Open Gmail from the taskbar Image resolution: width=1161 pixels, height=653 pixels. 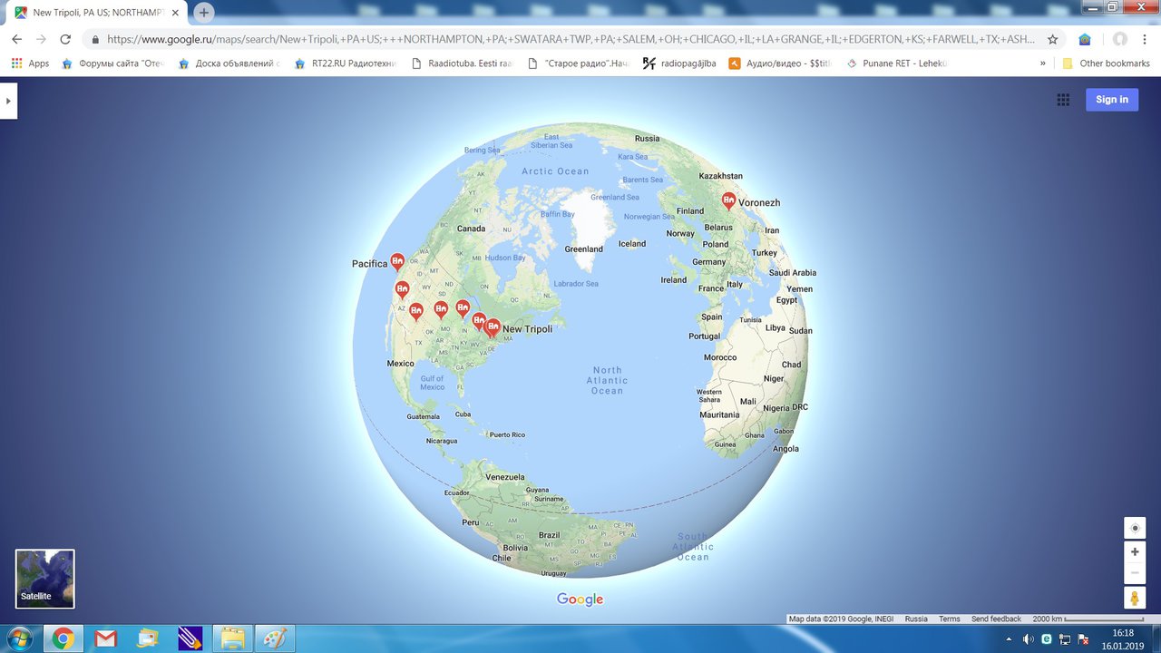coord(106,638)
